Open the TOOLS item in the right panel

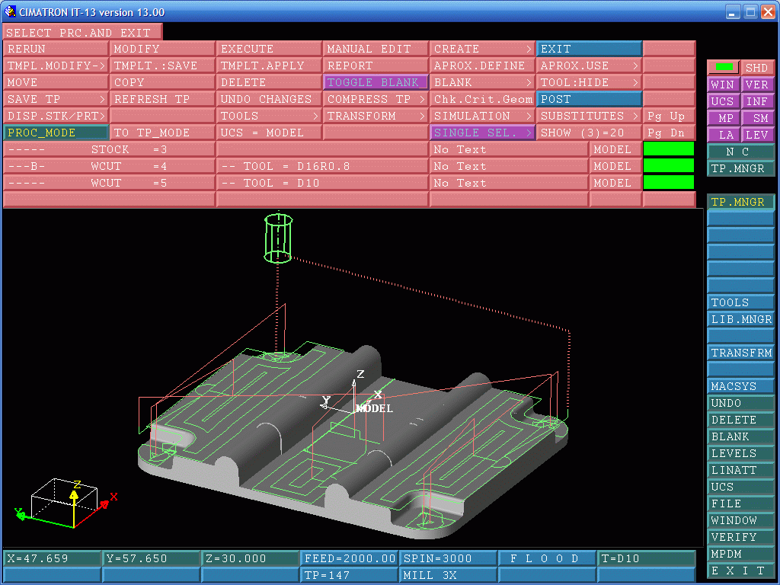click(x=740, y=302)
